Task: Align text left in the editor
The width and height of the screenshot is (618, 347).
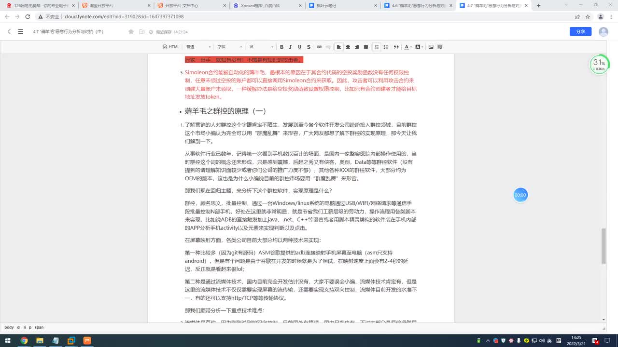Action: pos(339,47)
